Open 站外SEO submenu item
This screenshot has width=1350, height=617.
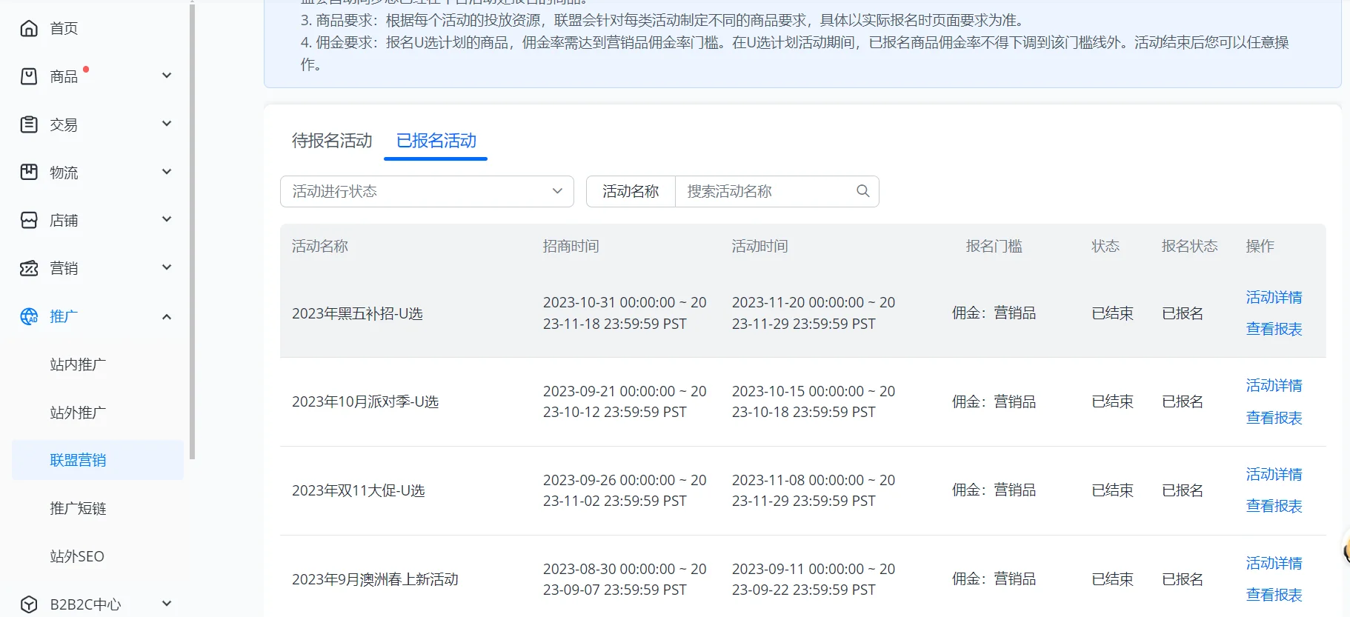(x=77, y=556)
